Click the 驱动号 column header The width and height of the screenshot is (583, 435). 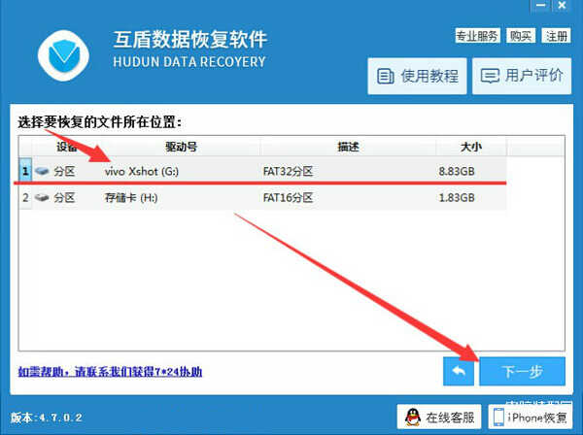tap(181, 148)
